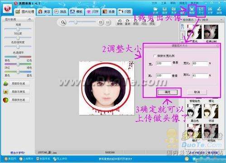
Task: Click the magnifier zoom icon above canvas
Action: pyautogui.click(x=63, y=22)
